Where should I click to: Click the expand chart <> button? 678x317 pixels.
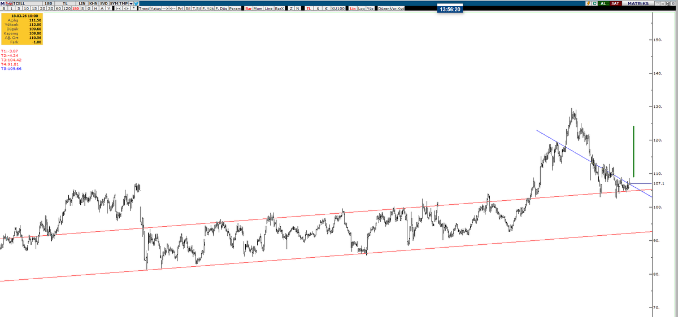tap(127, 9)
